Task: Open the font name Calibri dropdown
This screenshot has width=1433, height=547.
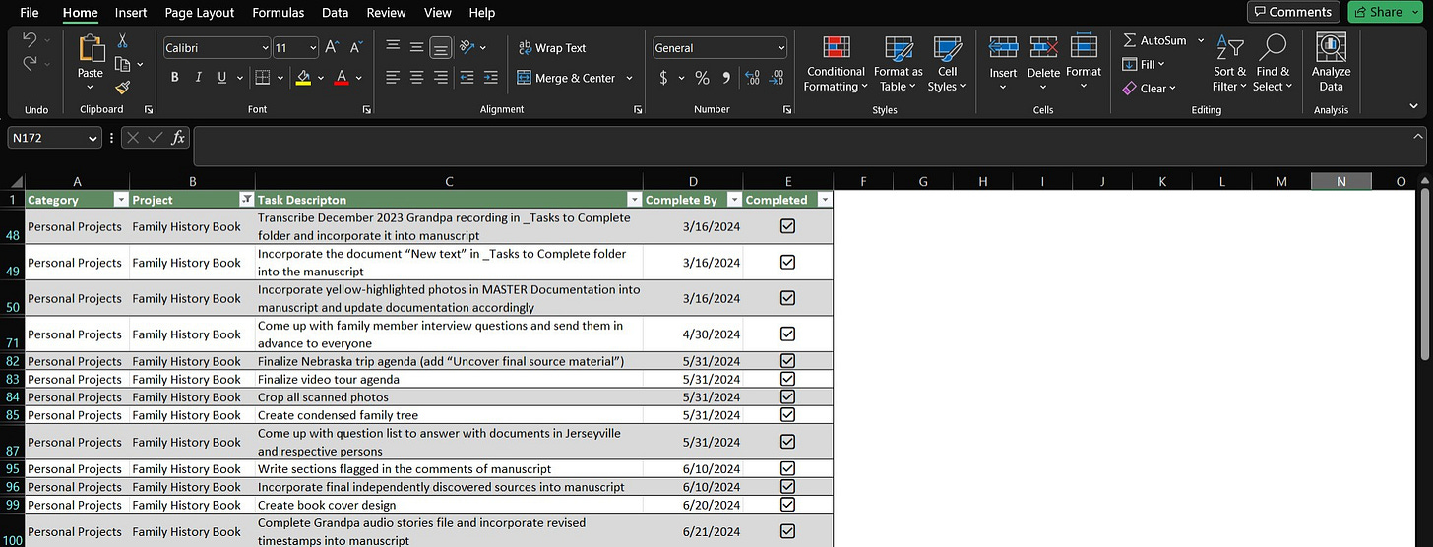Action: 266,47
